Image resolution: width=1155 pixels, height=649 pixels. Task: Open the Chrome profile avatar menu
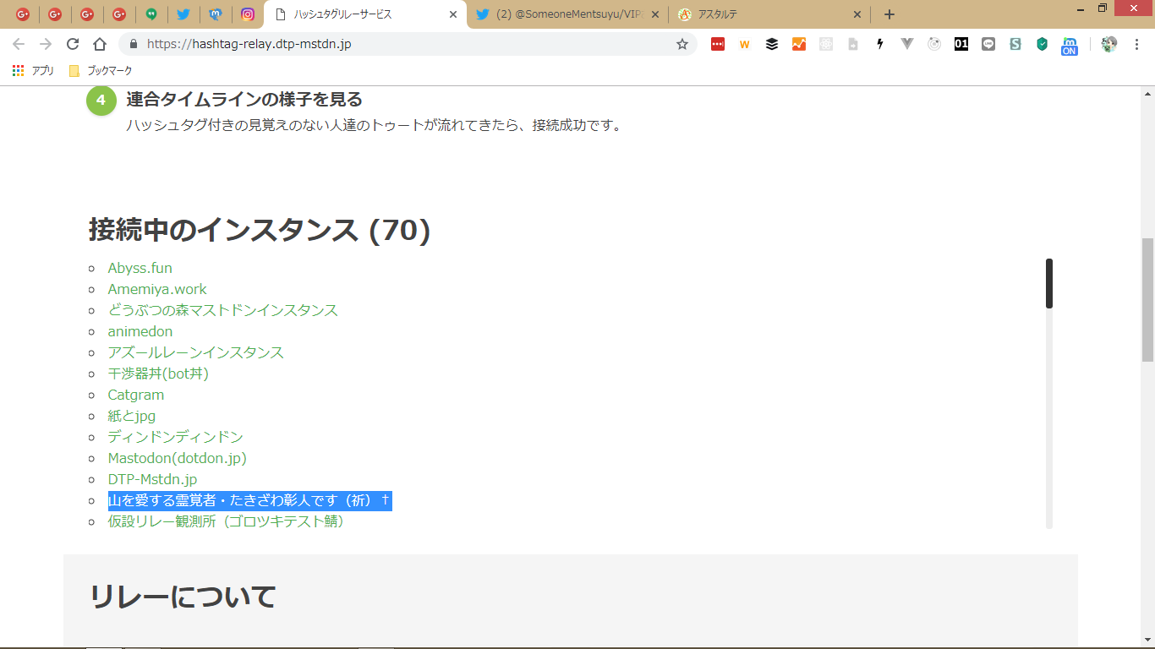click(x=1109, y=44)
